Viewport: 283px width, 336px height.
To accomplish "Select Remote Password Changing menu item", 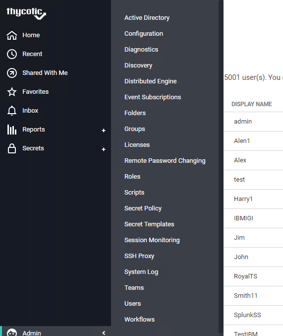I will tap(165, 160).
